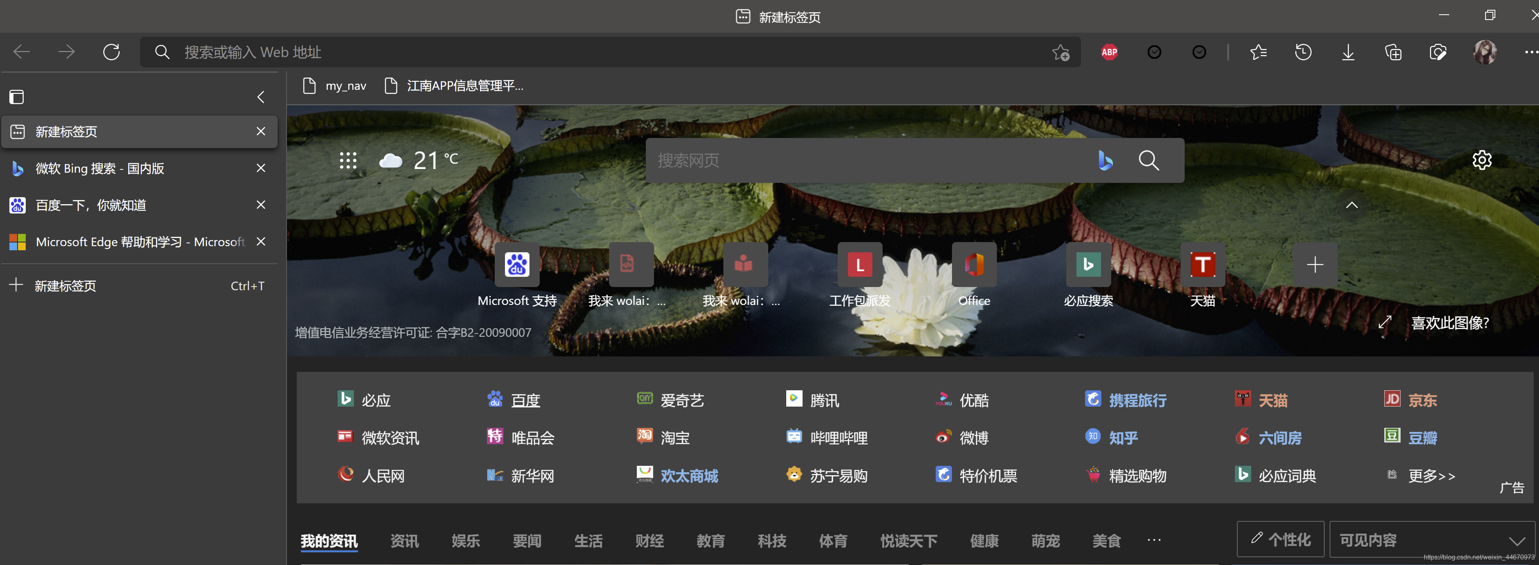Screen dimensions: 1539x565
Task: Collapse the quick links section chevron
Action: point(1351,205)
